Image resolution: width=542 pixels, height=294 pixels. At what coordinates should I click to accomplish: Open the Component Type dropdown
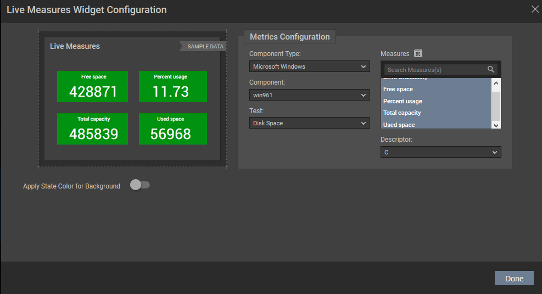pyautogui.click(x=309, y=66)
